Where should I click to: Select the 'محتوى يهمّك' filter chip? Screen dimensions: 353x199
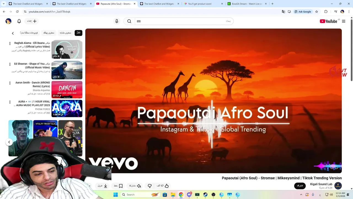[x=49, y=33]
